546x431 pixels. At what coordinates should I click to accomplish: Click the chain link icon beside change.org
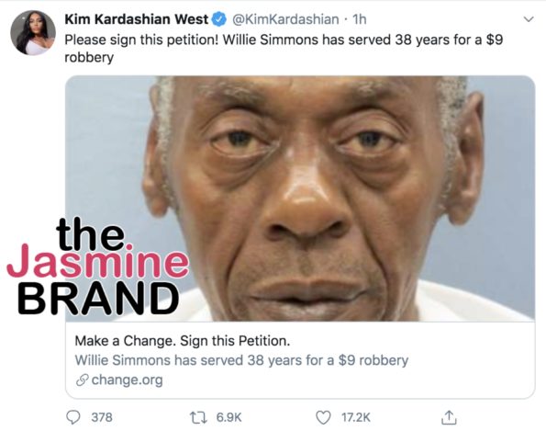tap(83, 380)
